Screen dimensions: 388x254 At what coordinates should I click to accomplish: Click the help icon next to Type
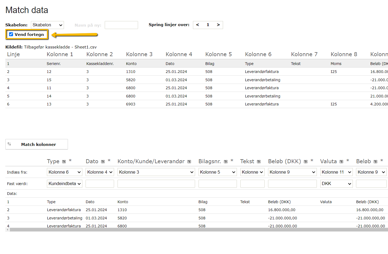(x=64, y=162)
